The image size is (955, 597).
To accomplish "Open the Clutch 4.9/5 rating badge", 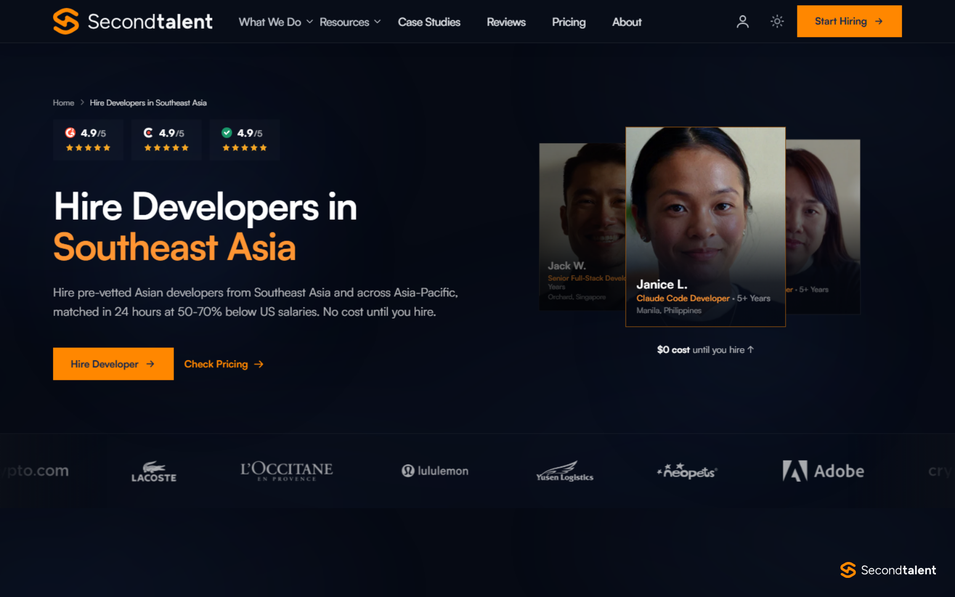I will (167, 140).
